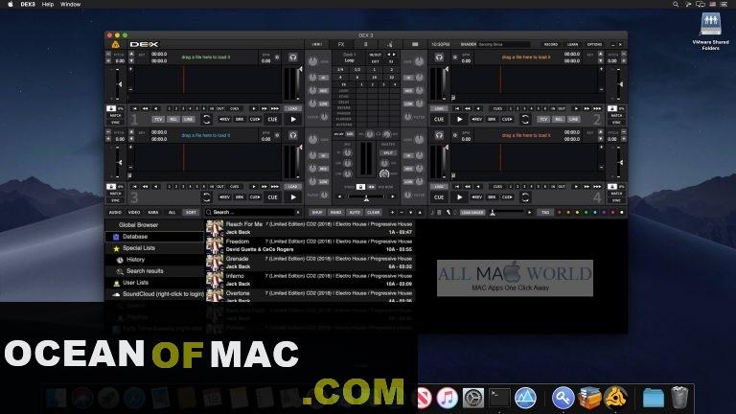Open the SORT dropdown in browser

coord(191,213)
